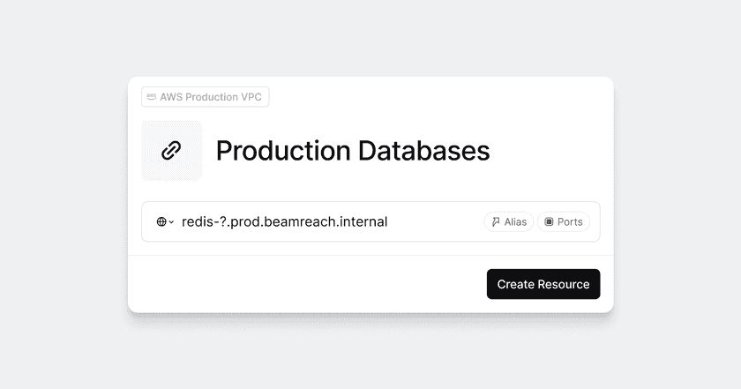The height and width of the screenshot is (389, 741).
Task: Click the word 'Production' in the heading
Action: (283, 151)
